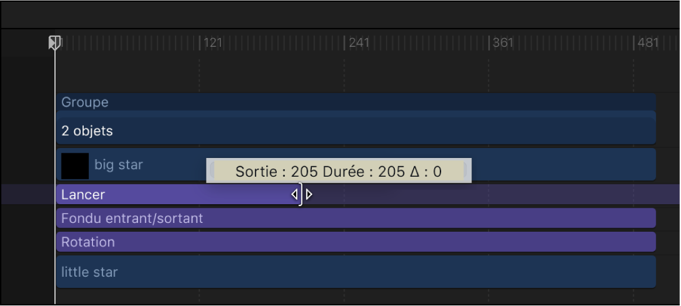Click the right arrow of the trim cursor
This screenshot has width=681, height=306.
coord(309,194)
